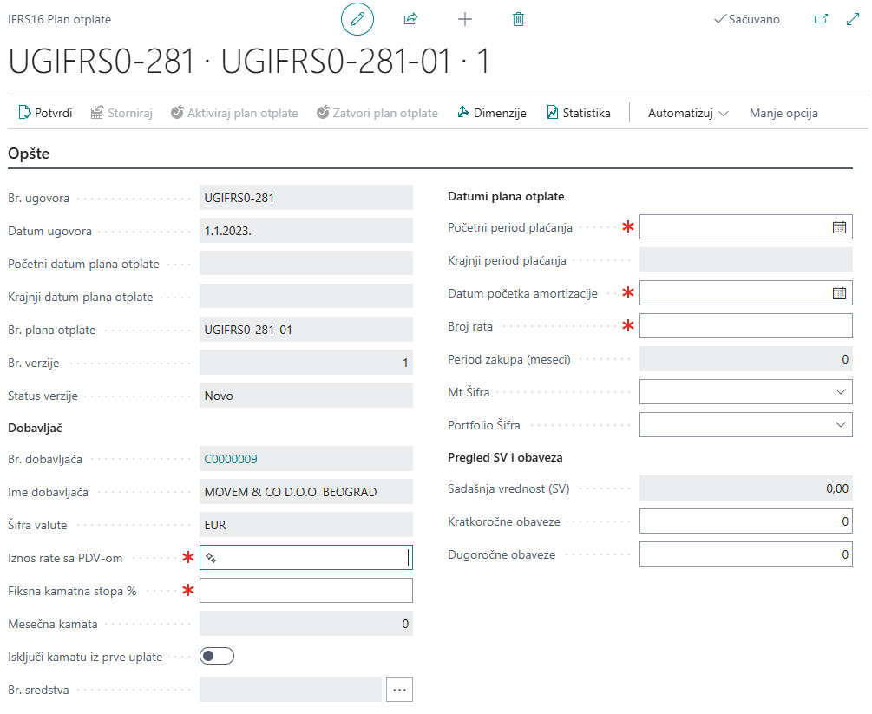Click the Mesečna kamata value field
Image resolution: width=872 pixels, height=714 pixels.
click(x=306, y=624)
